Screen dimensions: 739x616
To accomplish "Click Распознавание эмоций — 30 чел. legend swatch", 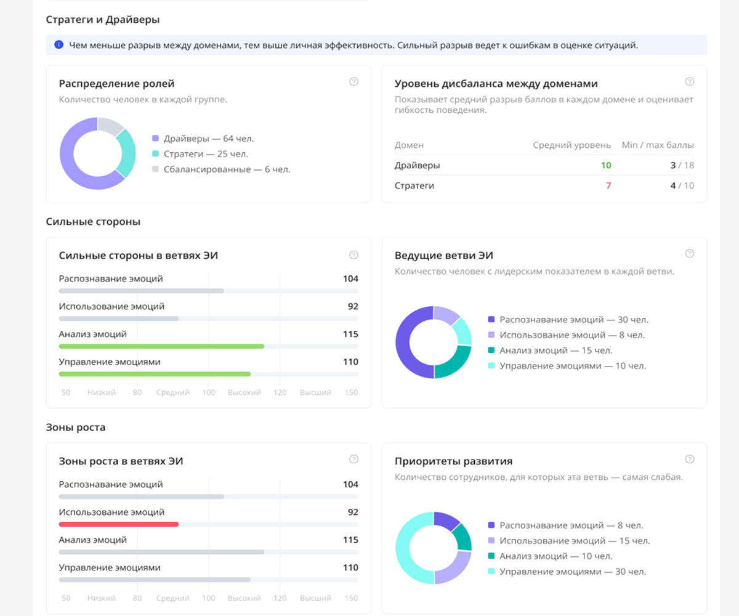I will click(491, 320).
